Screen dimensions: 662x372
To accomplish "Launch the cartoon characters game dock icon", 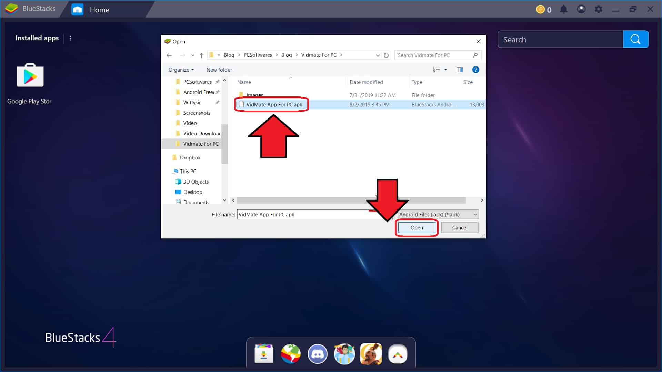I will pyautogui.click(x=344, y=353).
